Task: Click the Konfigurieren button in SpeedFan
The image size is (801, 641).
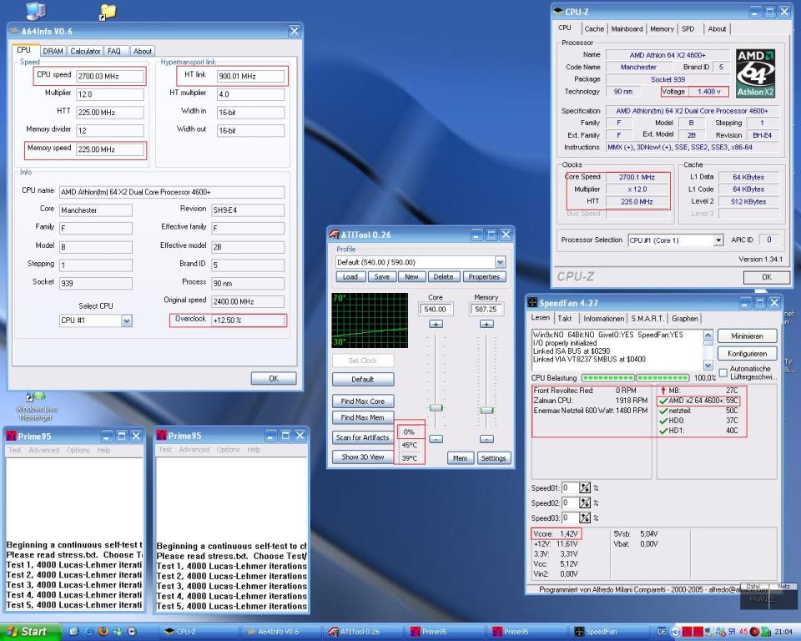Action: (x=747, y=353)
